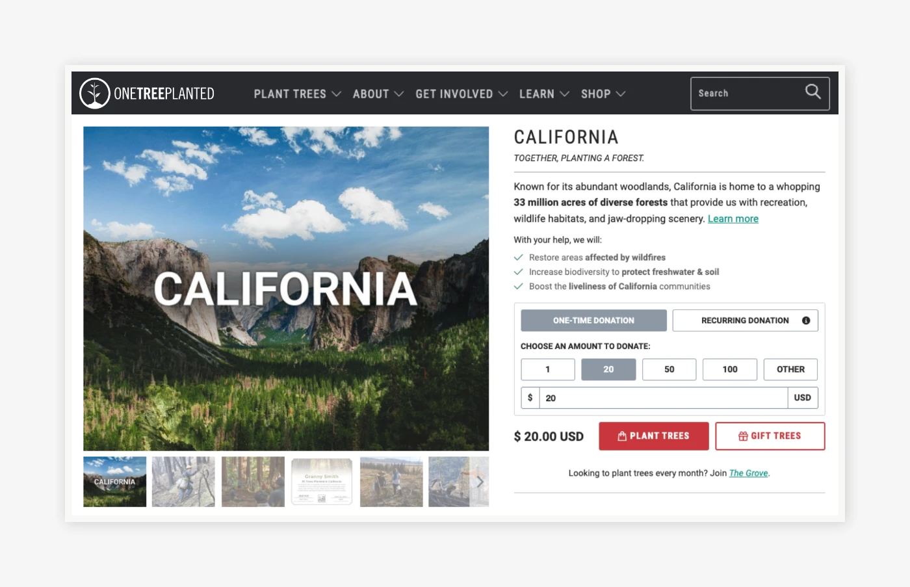This screenshot has height=587, width=910.
Task: Select the Other amount option
Action: pyautogui.click(x=790, y=369)
